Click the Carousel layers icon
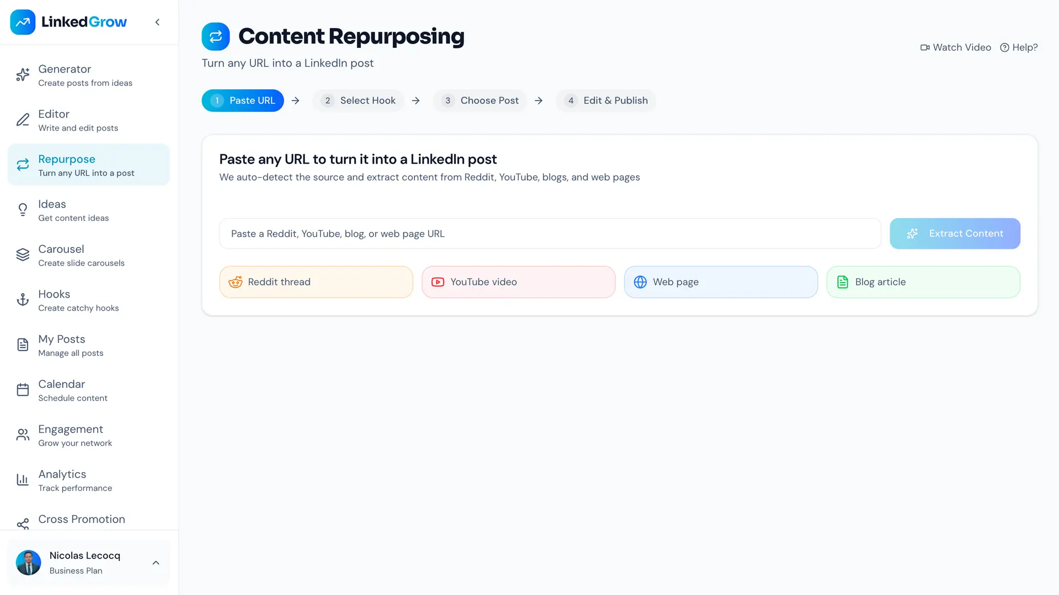Viewport: 1059px width, 595px height. [x=23, y=255]
